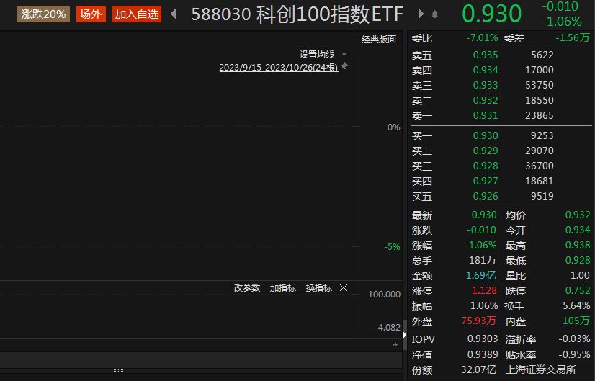Viewport: 595px width, 381px height.
Task: Click the 上海证券交易所 label
Action: coord(541,369)
